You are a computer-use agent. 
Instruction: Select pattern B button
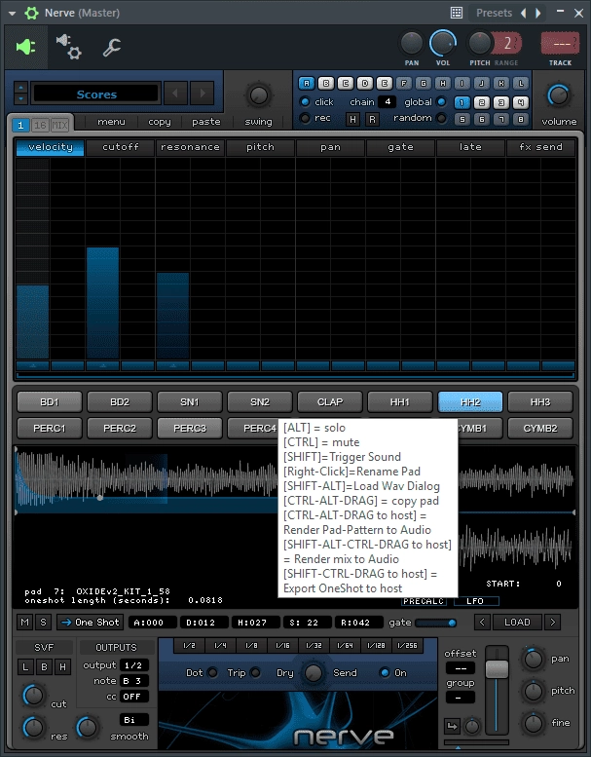(326, 83)
